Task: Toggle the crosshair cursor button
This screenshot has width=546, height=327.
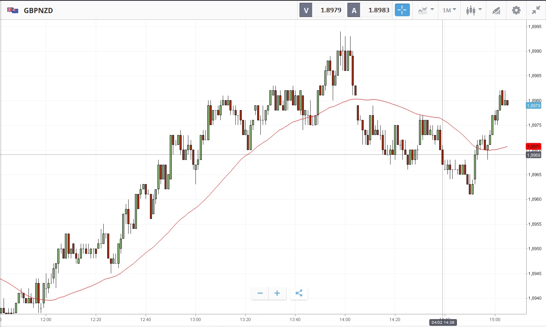Action: [x=402, y=10]
